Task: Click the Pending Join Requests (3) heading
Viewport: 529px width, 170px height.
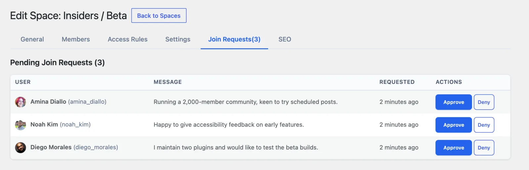Action: point(58,62)
